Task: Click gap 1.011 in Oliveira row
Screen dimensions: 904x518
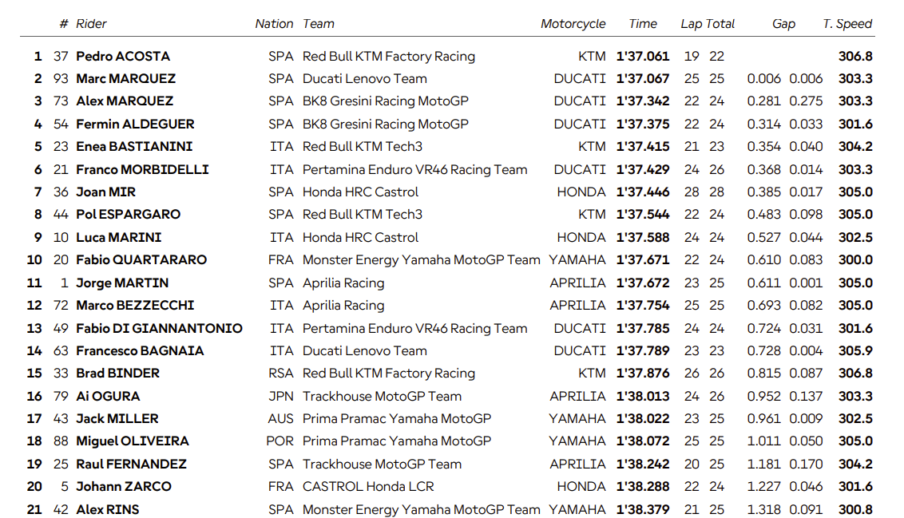Action: (x=764, y=441)
